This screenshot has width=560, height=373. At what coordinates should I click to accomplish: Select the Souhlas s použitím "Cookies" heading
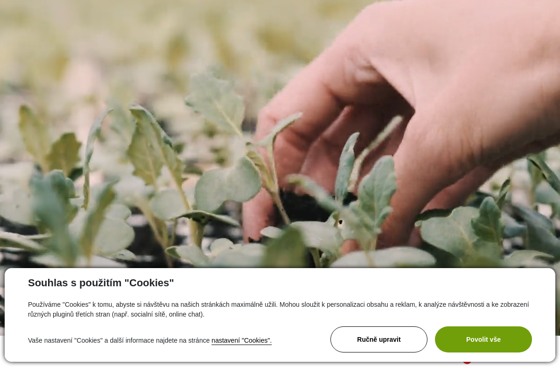coord(101,283)
